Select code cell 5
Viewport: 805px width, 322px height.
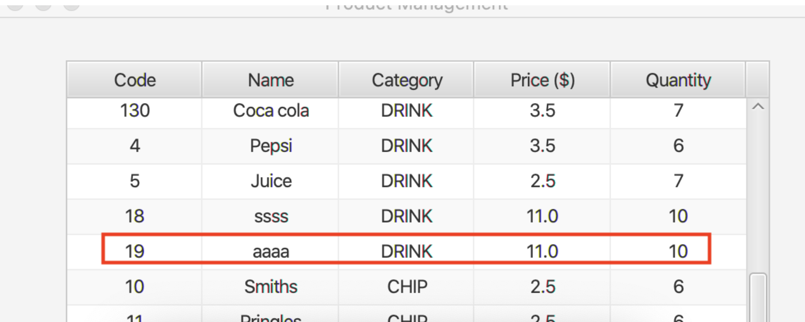pos(135,181)
